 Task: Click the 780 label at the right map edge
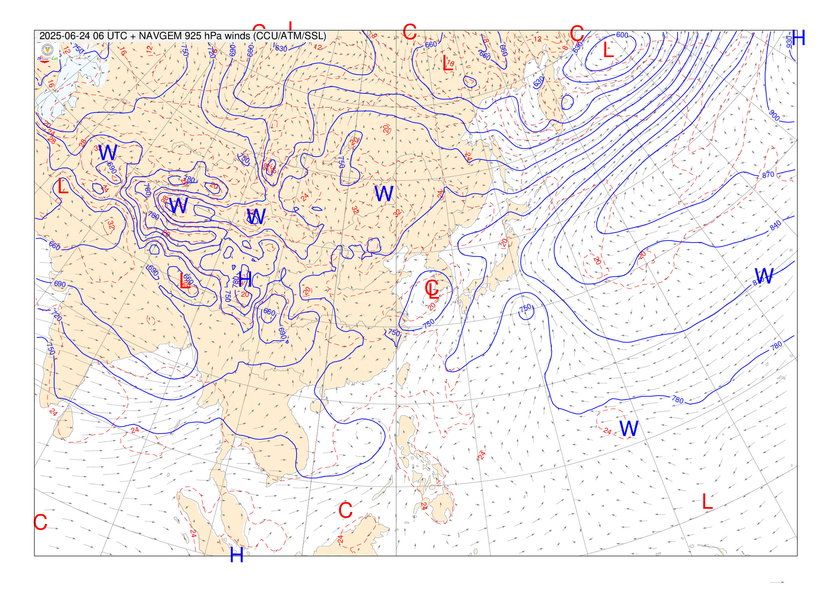pos(777,346)
